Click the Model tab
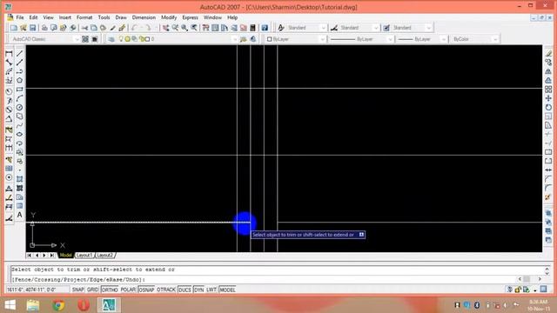557x313 pixels. (x=66, y=255)
